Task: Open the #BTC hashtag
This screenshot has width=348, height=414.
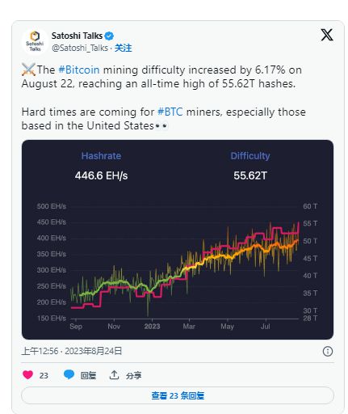Action: click(170, 112)
